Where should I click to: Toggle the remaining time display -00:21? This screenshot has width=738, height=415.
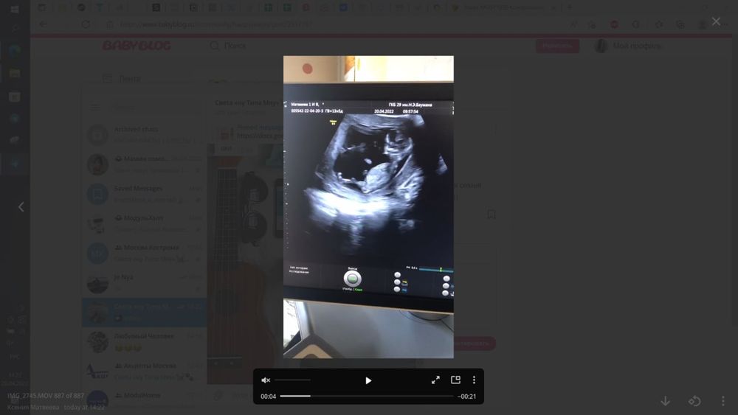click(467, 396)
